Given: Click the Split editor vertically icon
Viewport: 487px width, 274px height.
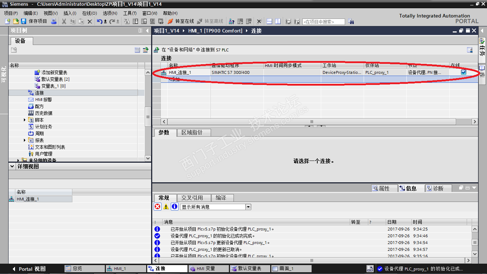Looking at the screenshot, I should click(278, 21).
